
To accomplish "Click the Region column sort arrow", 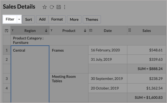I will pyautogui.click(x=46, y=31).
